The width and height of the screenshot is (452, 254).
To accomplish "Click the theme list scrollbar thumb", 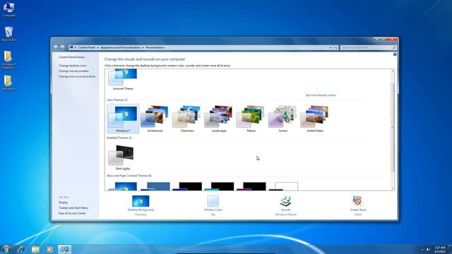I will click(x=393, y=128).
